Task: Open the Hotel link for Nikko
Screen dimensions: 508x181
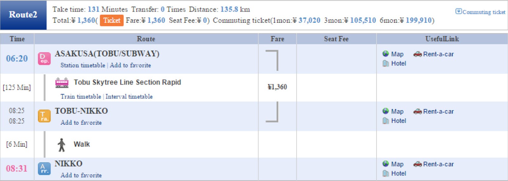Action: pos(398,173)
